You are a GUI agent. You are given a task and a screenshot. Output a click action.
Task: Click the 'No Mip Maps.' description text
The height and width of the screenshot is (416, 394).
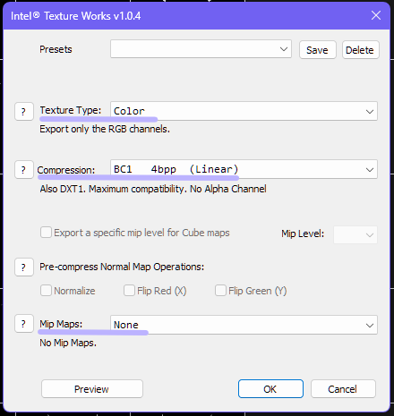[x=68, y=343]
